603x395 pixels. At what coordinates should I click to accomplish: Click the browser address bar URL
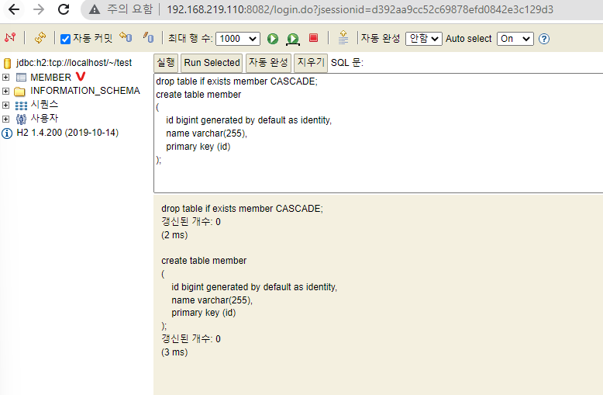(360, 9)
